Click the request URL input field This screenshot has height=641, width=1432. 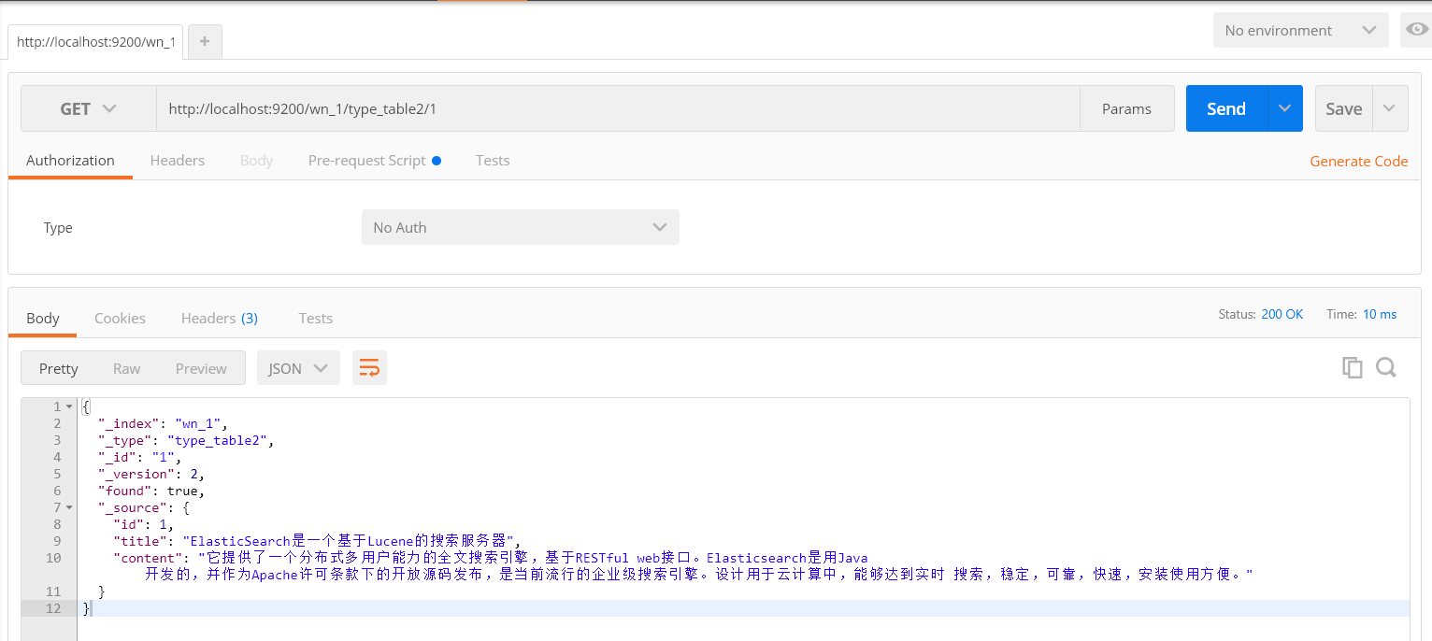(618, 108)
